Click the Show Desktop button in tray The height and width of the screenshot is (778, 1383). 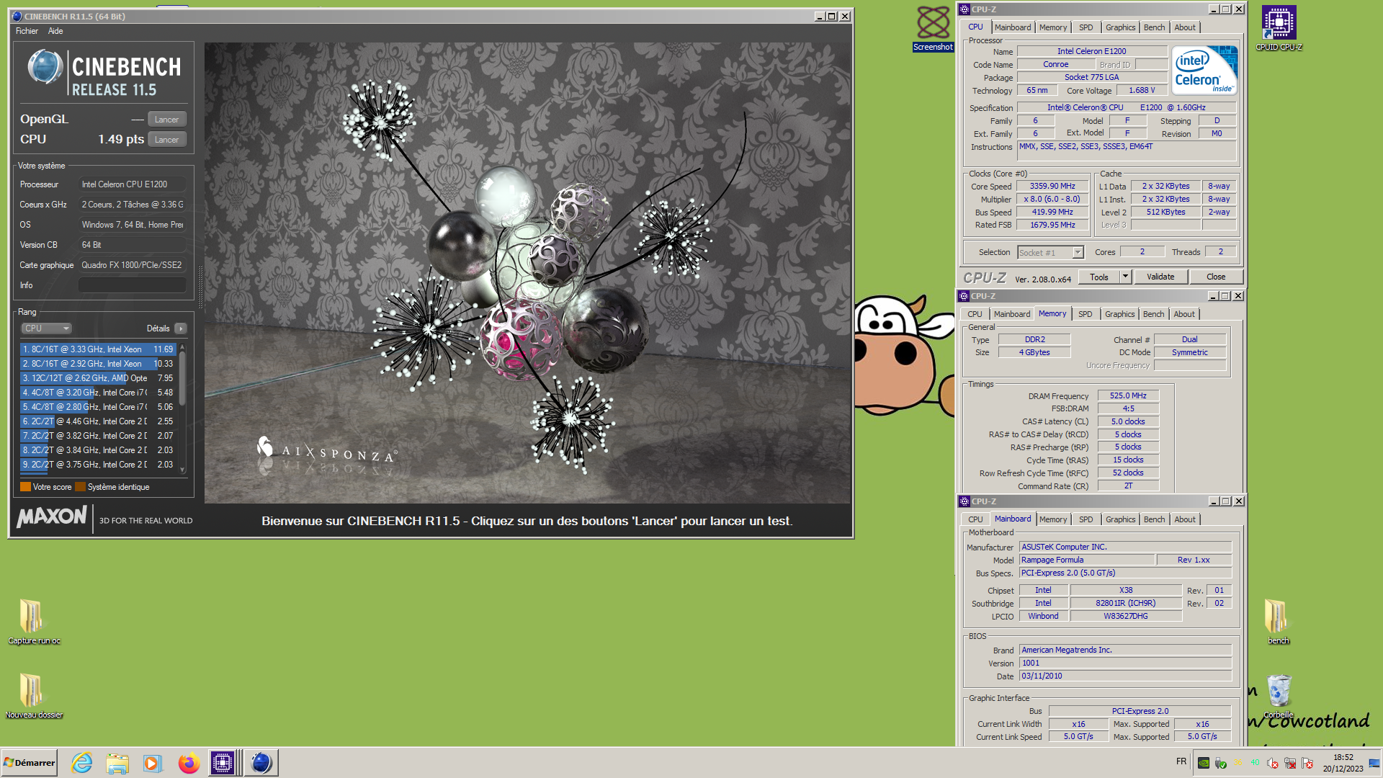[x=1374, y=763]
